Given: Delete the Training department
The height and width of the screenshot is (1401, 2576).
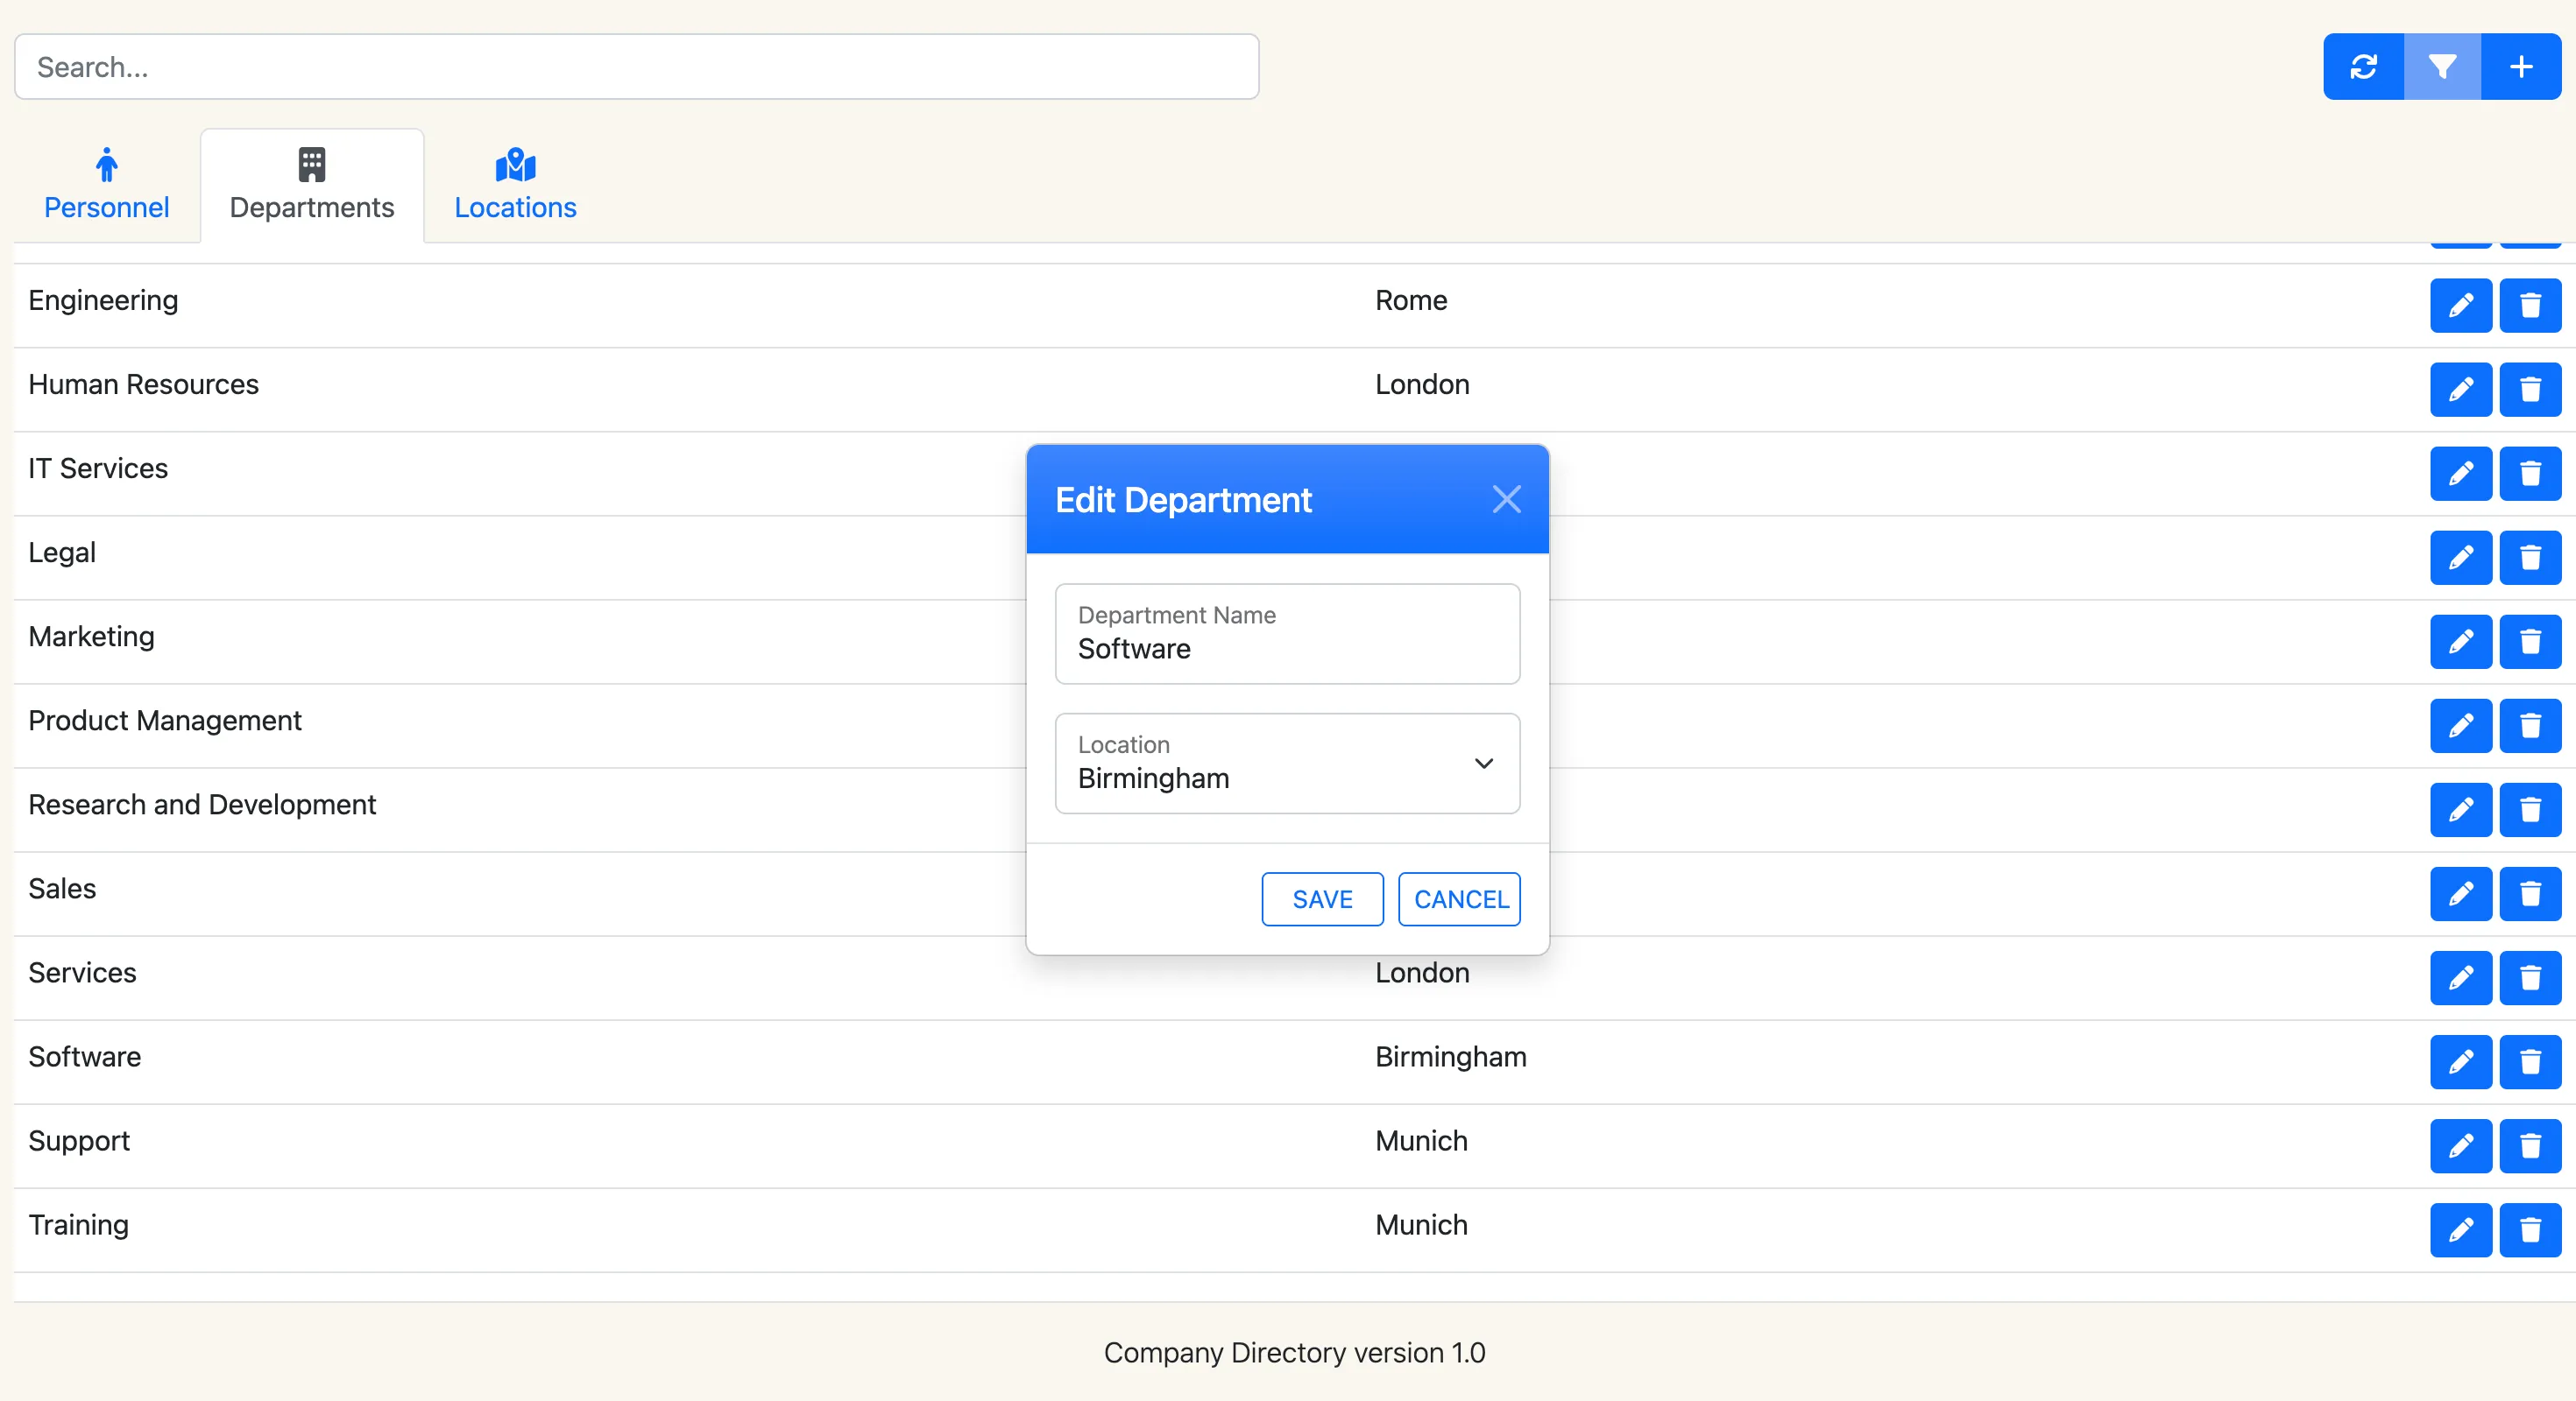Looking at the screenshot, I should tap(2530, 1229).
